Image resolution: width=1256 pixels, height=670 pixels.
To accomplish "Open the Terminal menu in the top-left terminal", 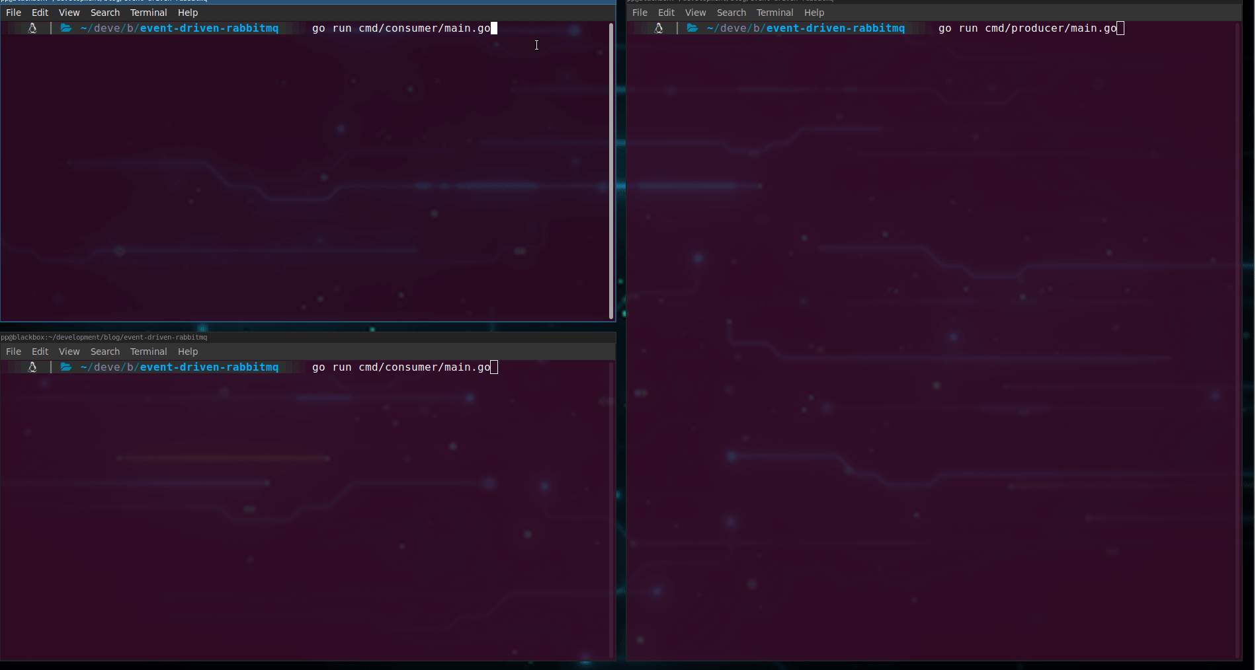I will click(148, 13).
